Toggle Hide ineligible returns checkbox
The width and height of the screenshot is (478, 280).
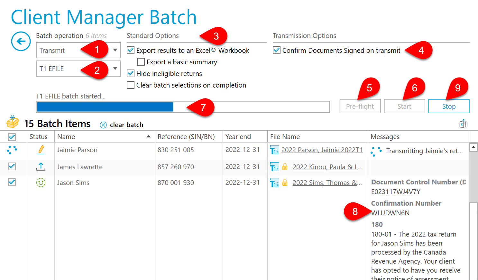pyautogui.click(x=131, y=73)
